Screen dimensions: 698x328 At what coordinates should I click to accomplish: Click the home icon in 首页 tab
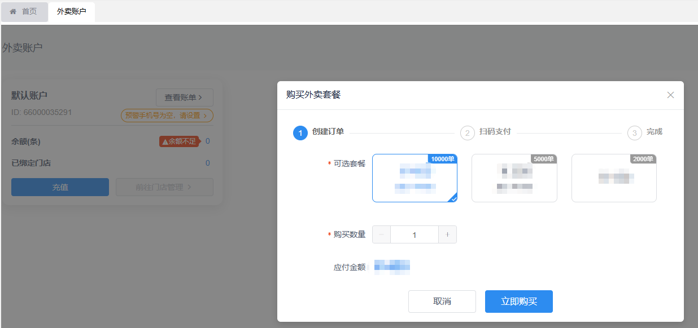13,11
